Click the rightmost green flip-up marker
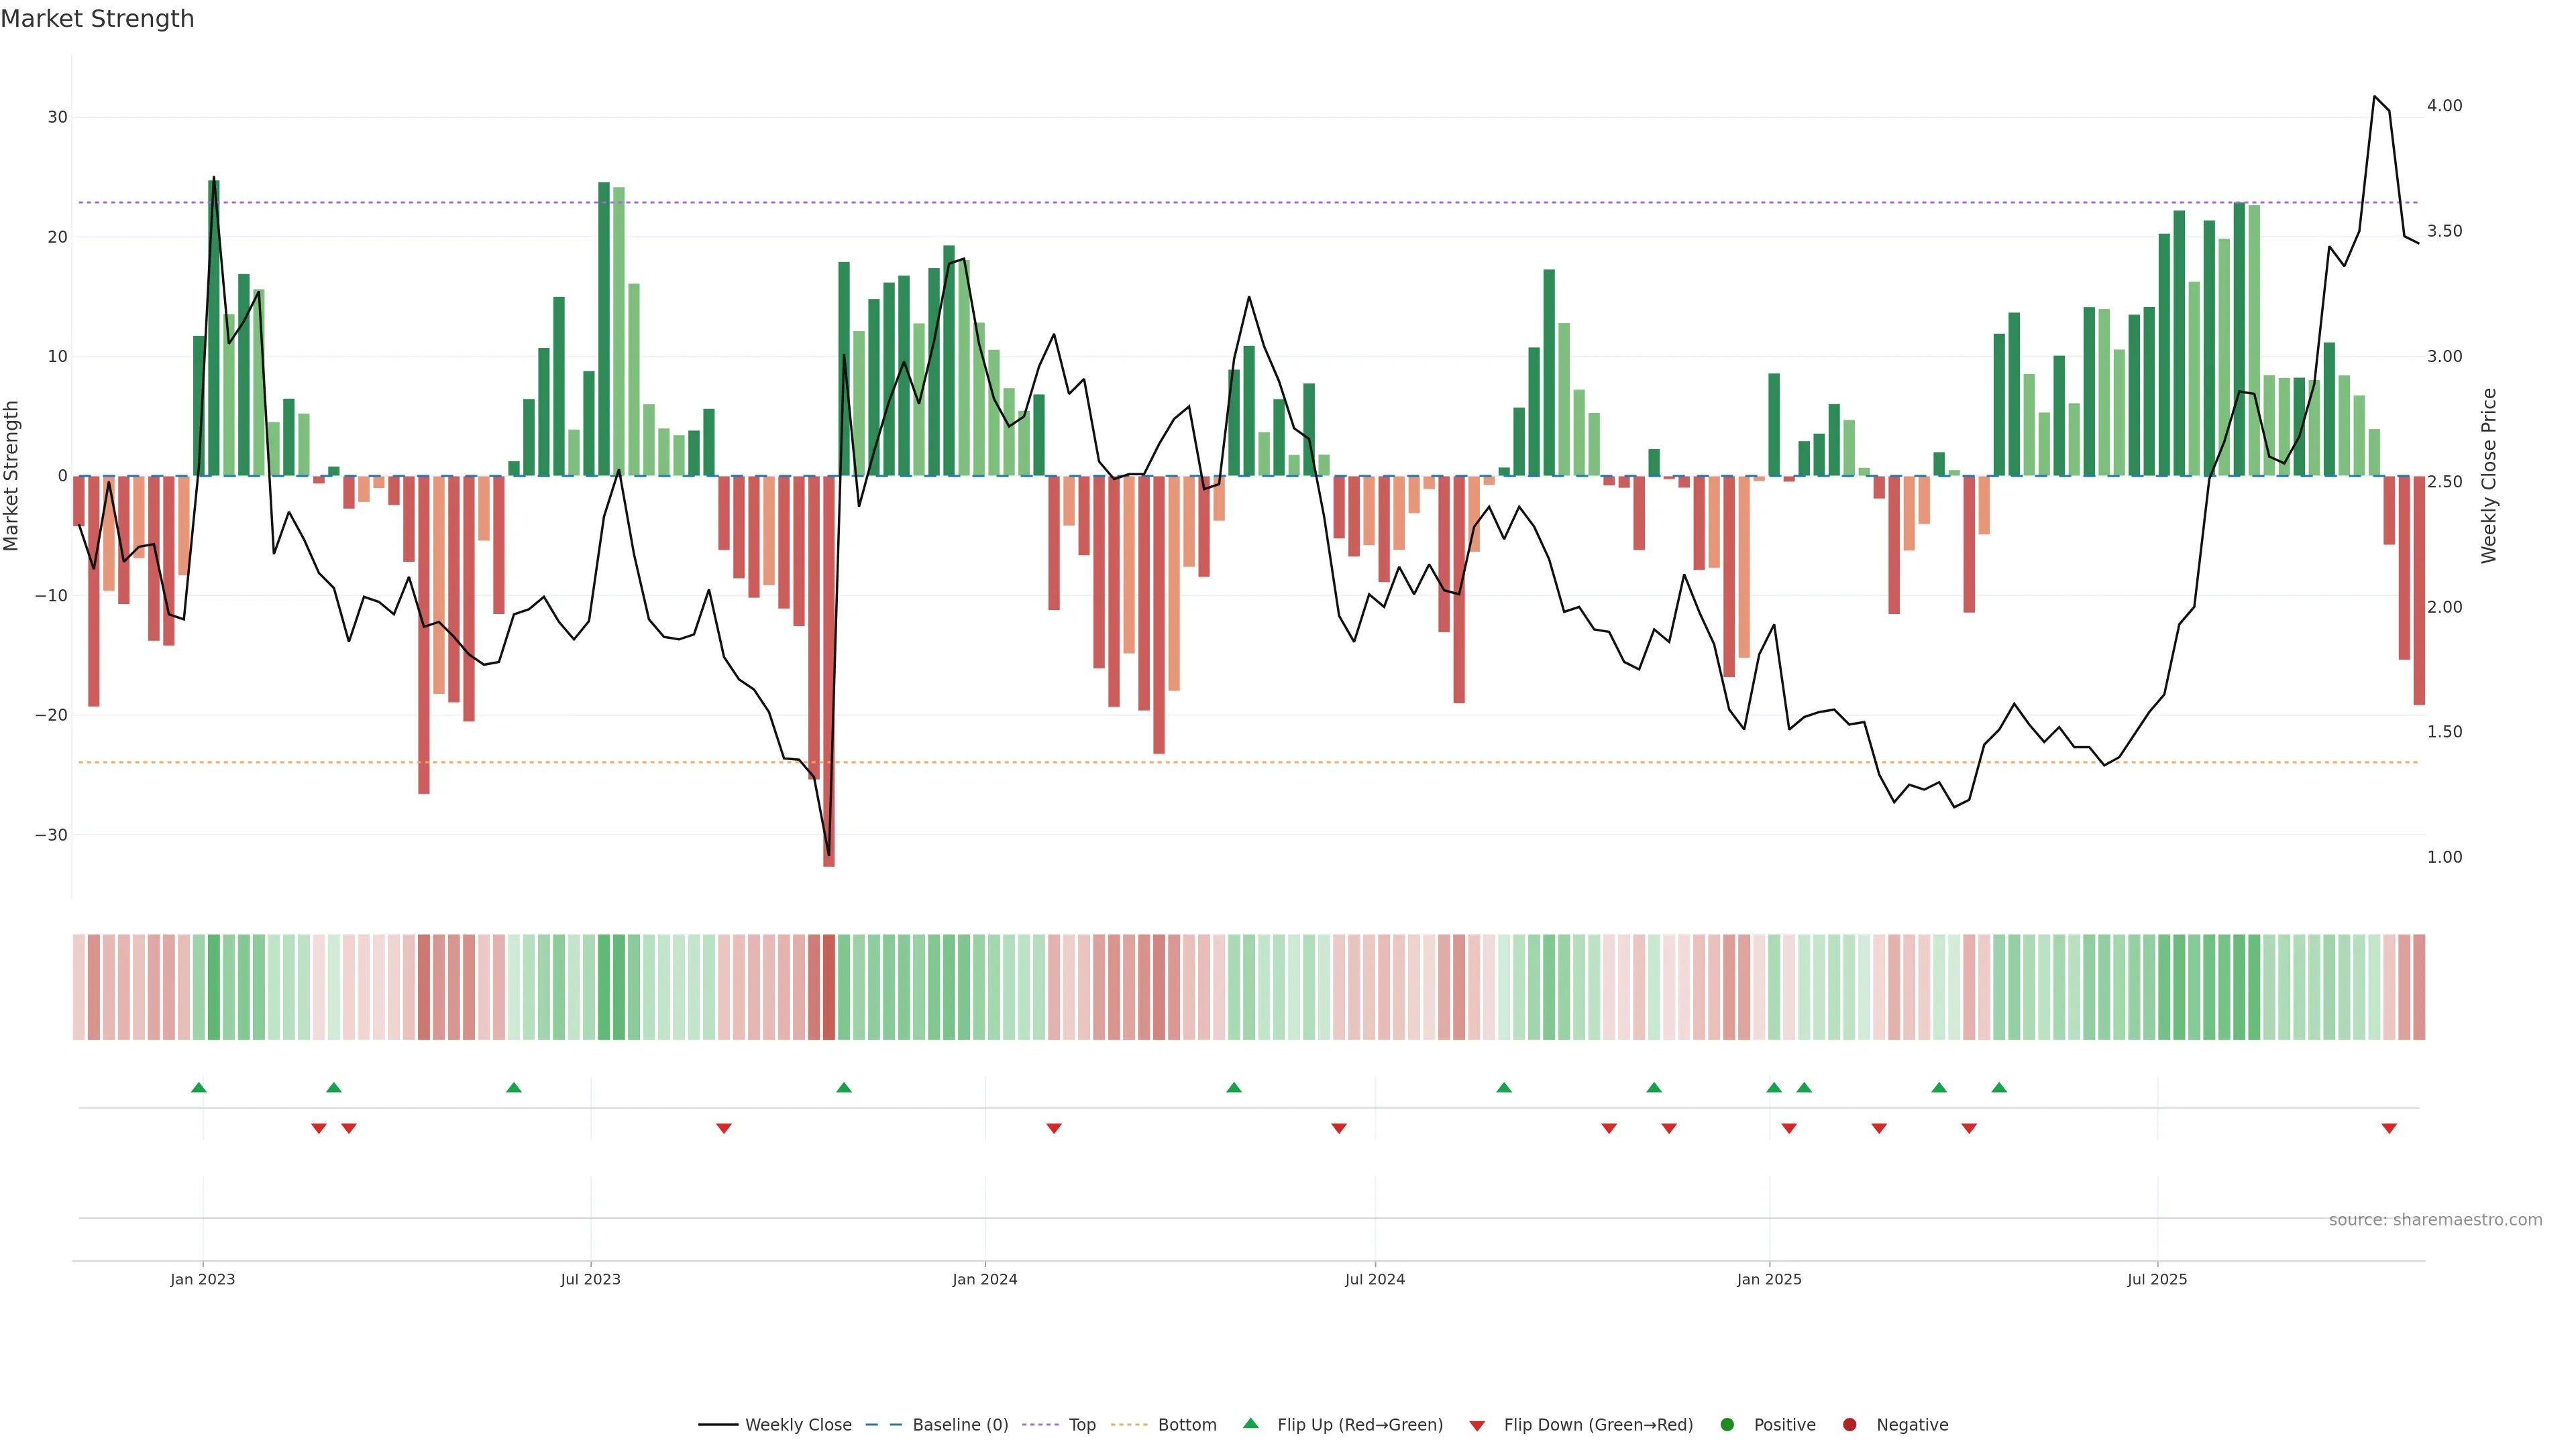 pyautogui.click(x=1999, y=1087)
